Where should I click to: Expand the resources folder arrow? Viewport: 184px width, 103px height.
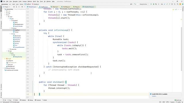point(8,49)
